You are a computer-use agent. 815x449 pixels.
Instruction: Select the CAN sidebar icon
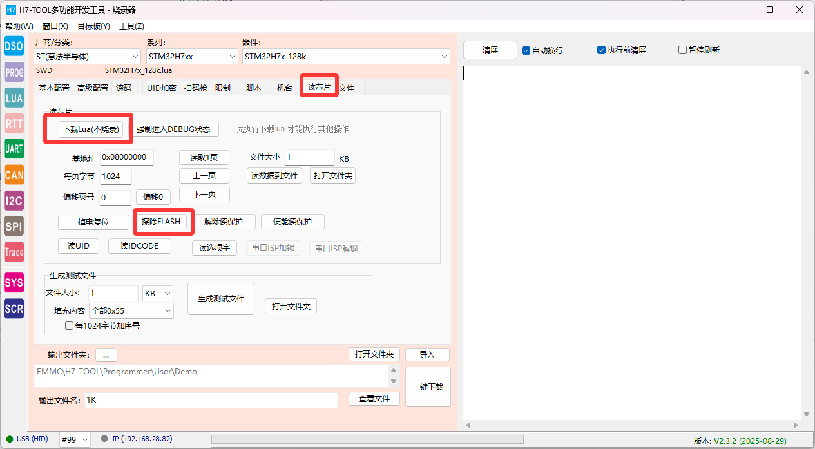tap(14, 175)
